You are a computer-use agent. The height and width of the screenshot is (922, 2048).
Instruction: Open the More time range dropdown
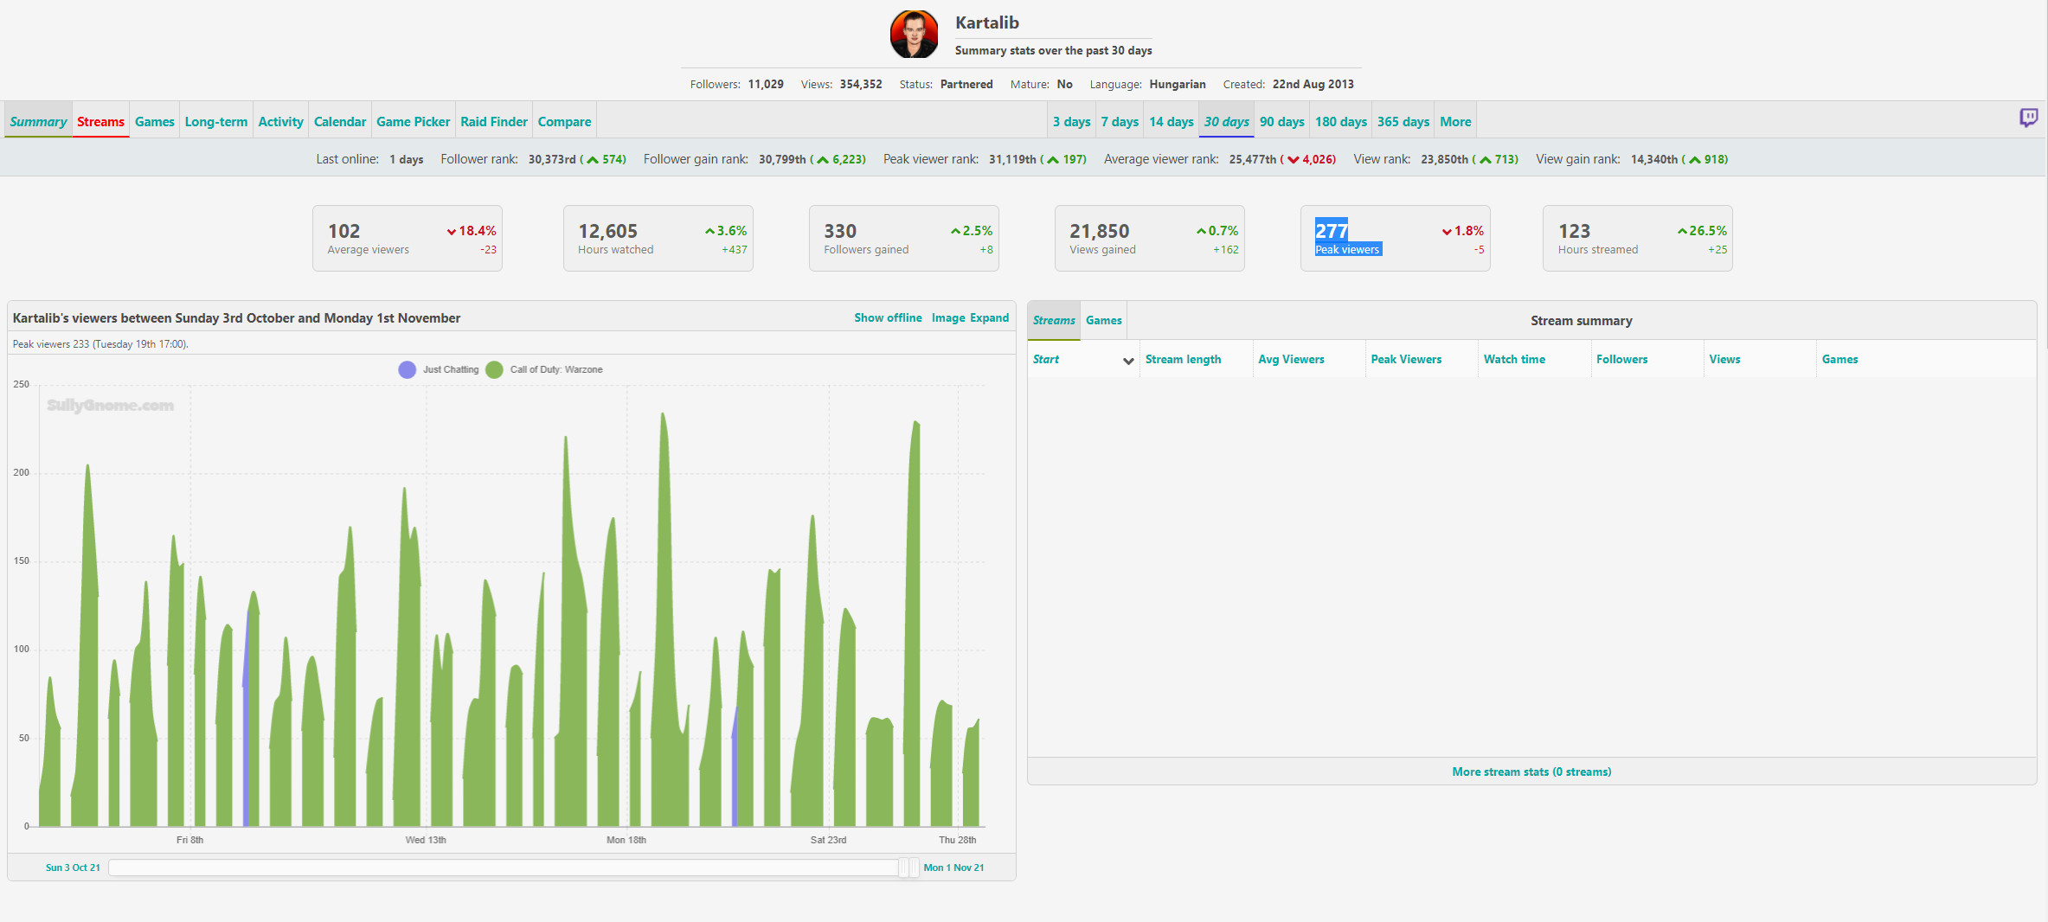click(1455, 122)
